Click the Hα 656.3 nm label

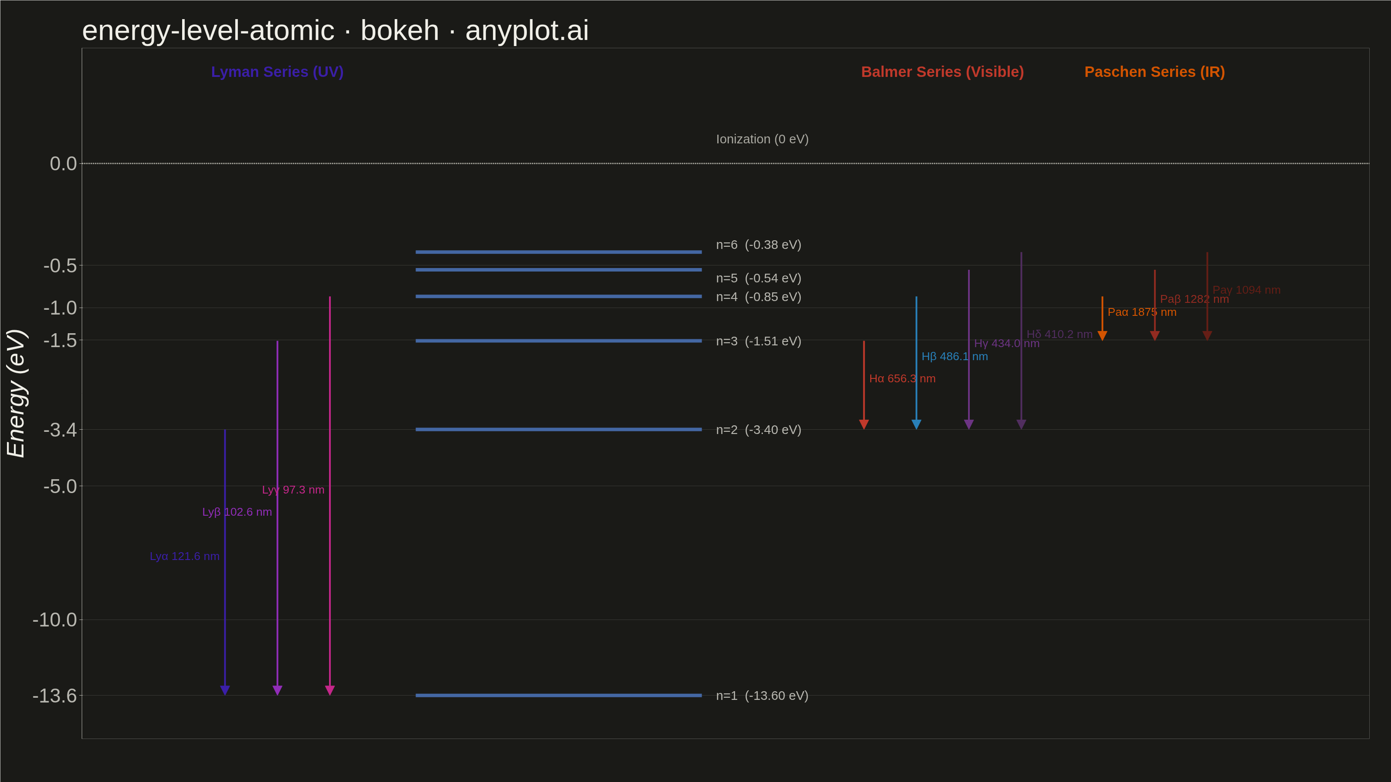point(902,378)
